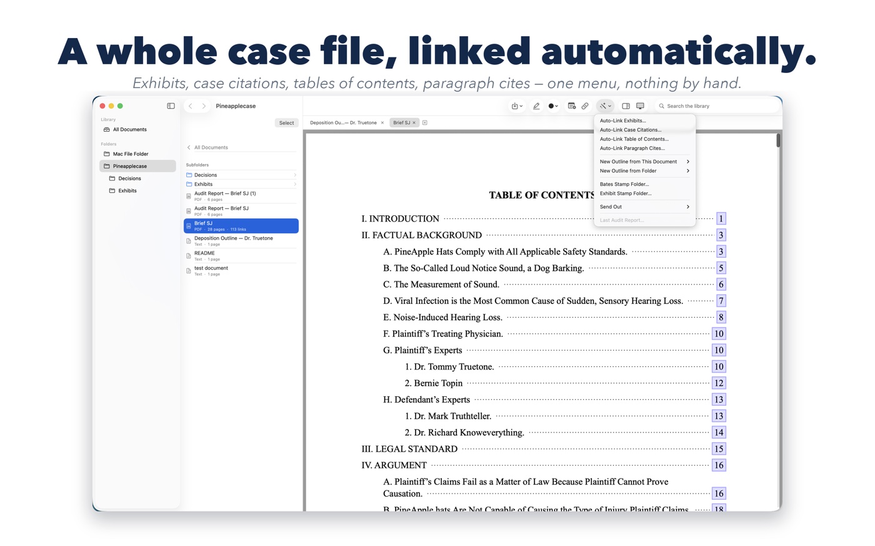Open All Documents in the Library sidebar
This screenshot has width=875, height=546.
click(137, 130)
